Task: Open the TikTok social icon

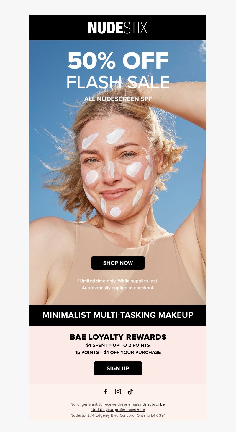Action: [x=130, y=391]
